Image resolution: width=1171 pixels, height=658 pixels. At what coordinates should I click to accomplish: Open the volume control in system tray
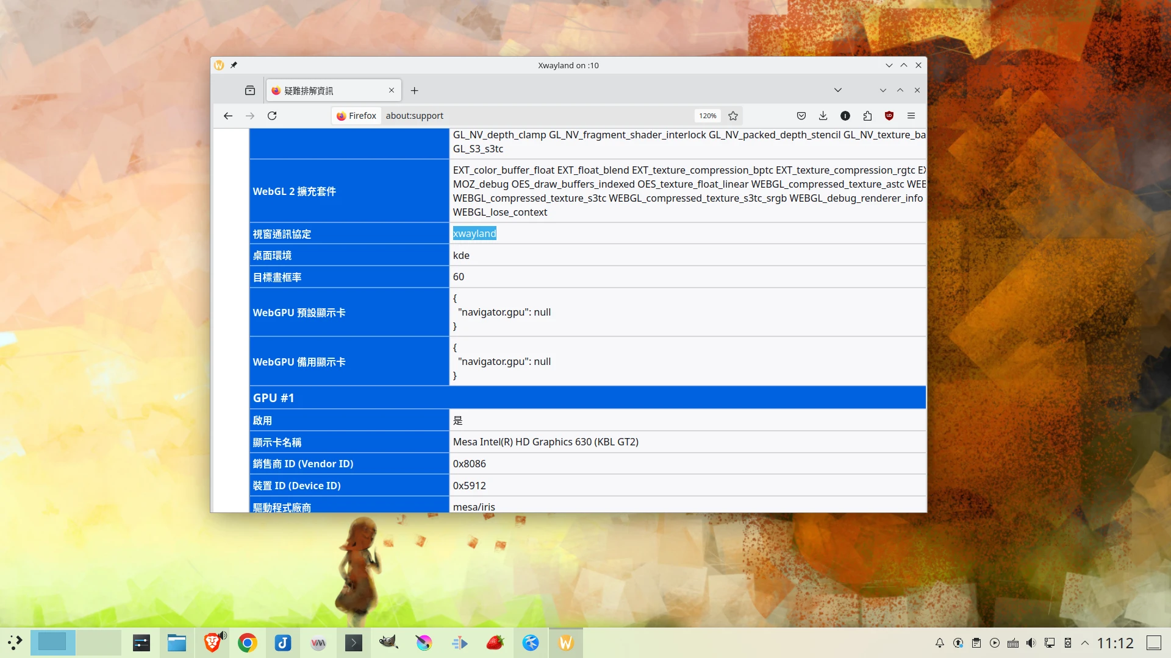pos(1031,643)
